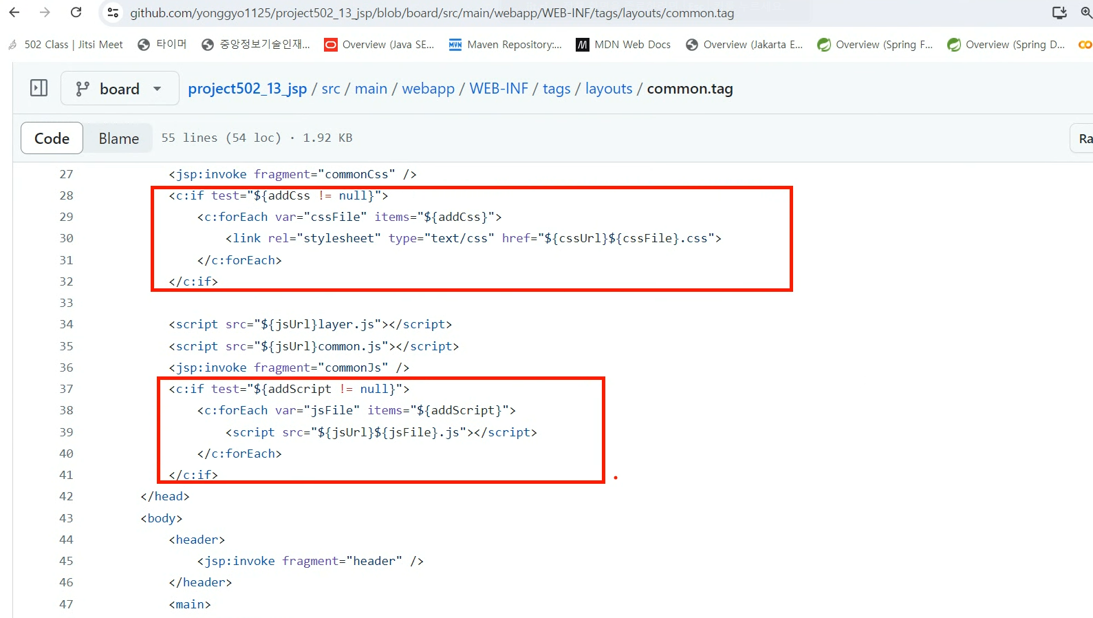This screenshot has height=618, width=1093.
Task: Select line number 37
Action: coord(66,389)
